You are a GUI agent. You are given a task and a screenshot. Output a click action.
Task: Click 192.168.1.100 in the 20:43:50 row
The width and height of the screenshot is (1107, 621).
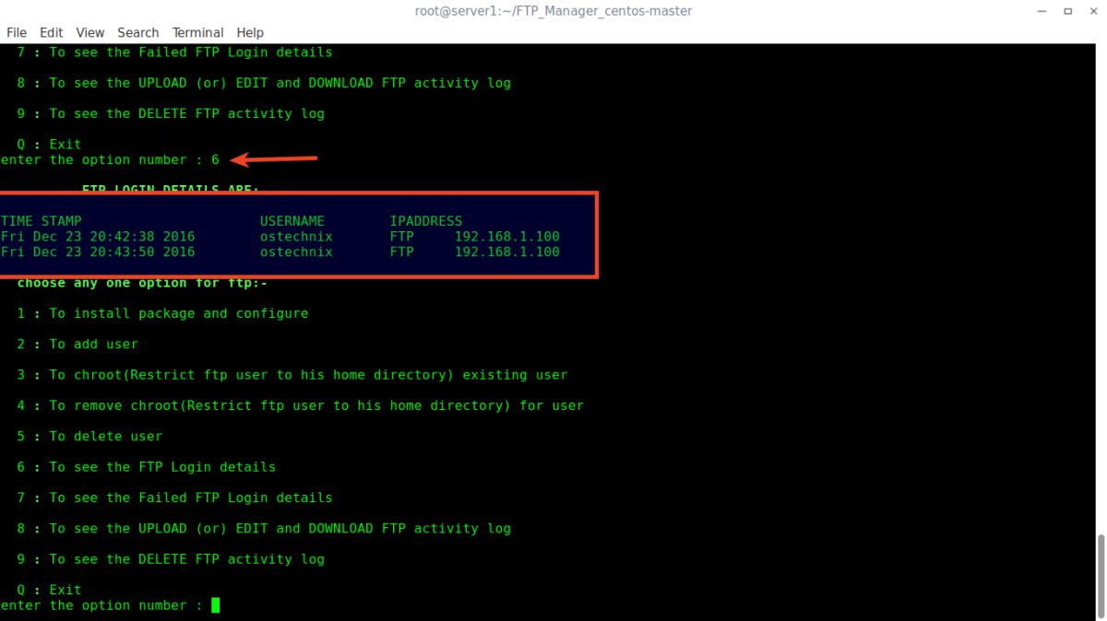pyautogui.click(x=506, y=252)
